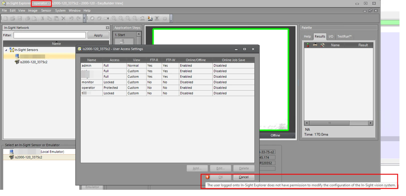Click the warning icon beside the OK button

point(207,177)
